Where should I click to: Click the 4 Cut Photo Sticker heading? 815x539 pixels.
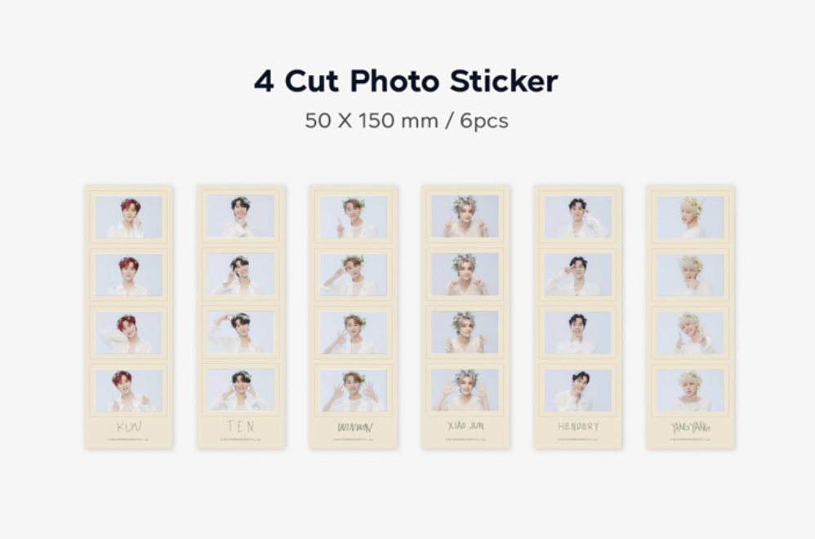pos(406,81)
